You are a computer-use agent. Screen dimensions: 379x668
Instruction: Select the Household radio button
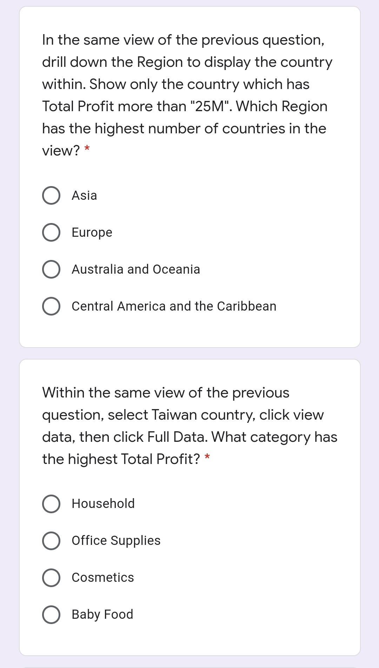point(51,504)
